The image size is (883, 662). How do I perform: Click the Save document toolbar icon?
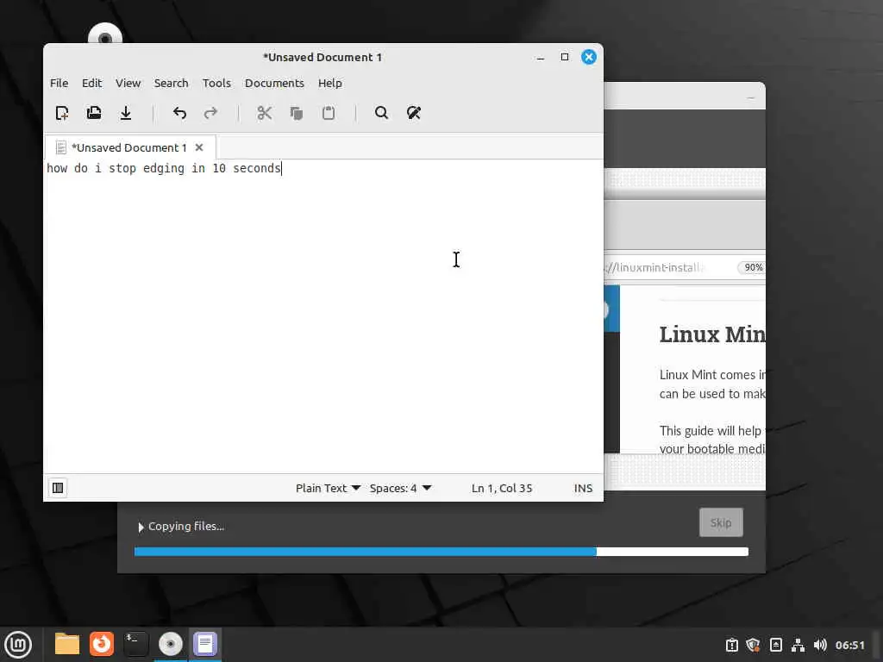[x=126, y=113]
